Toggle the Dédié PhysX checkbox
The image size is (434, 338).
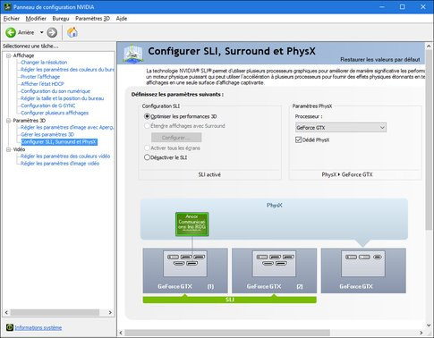point(298,139)
